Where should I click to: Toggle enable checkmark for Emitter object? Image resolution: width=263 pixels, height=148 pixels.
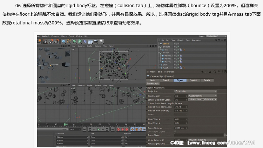tap(178, 53)
